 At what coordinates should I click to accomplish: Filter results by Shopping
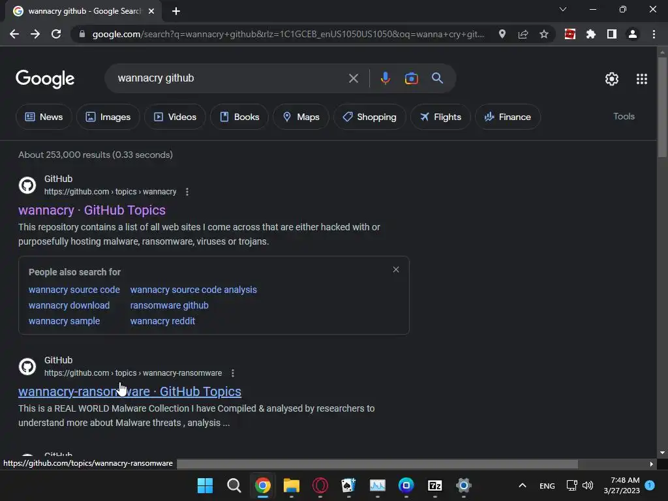[x=369, y=117]
